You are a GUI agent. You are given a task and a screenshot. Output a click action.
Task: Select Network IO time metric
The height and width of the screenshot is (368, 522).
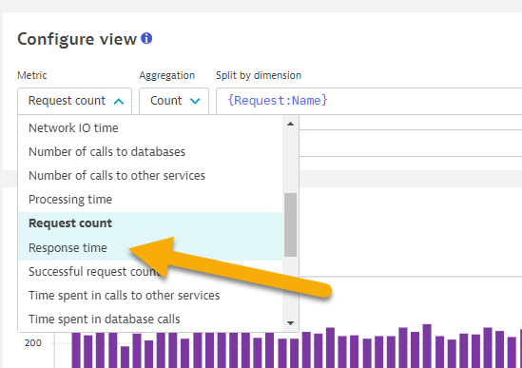coord(73,127)
